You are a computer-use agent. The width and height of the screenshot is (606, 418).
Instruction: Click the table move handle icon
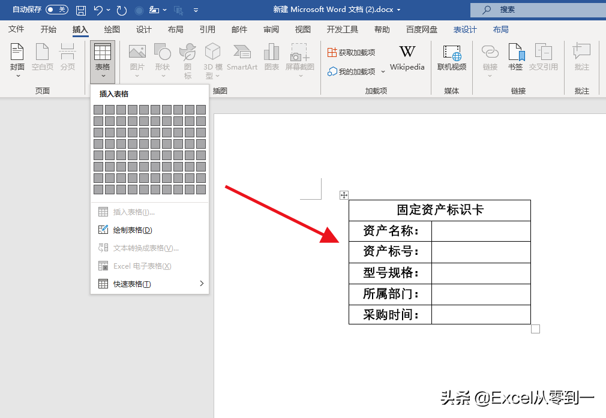tap(344, 195)
